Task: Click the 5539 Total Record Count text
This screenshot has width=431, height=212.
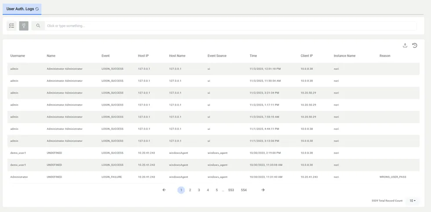Action: point(387,201)
